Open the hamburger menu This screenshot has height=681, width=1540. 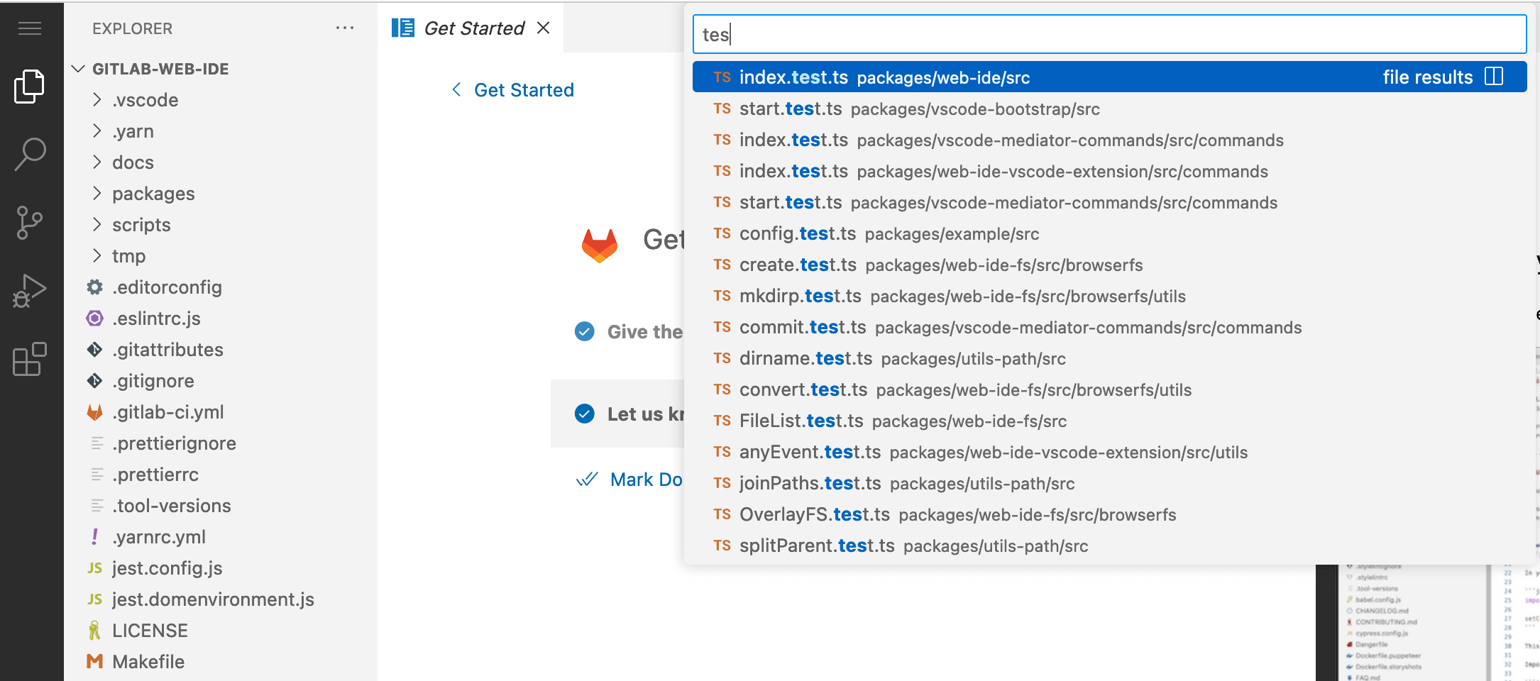(x=29, y=28)
